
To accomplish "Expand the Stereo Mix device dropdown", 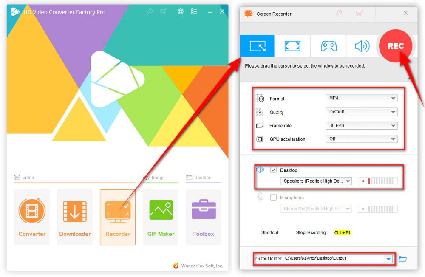I will pos(316,209).
